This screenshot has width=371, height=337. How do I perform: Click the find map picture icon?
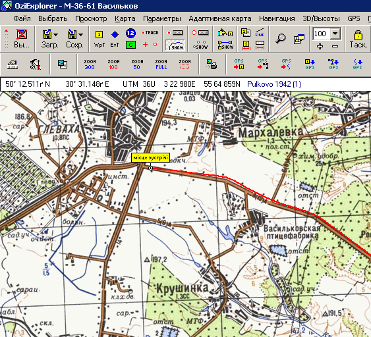pyautogui.click(x=63, y=65)
